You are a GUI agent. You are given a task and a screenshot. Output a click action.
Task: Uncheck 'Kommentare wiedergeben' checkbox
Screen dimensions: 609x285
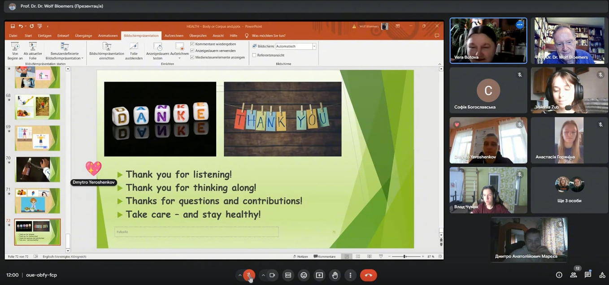pyautogui.click(x=192, y=44)
